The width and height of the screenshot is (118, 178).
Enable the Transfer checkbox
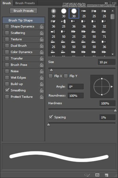pos(7,58)
